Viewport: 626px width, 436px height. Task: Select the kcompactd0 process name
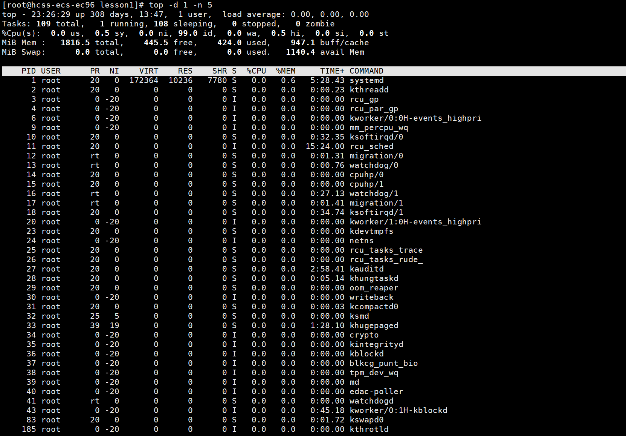click(374, 307)
